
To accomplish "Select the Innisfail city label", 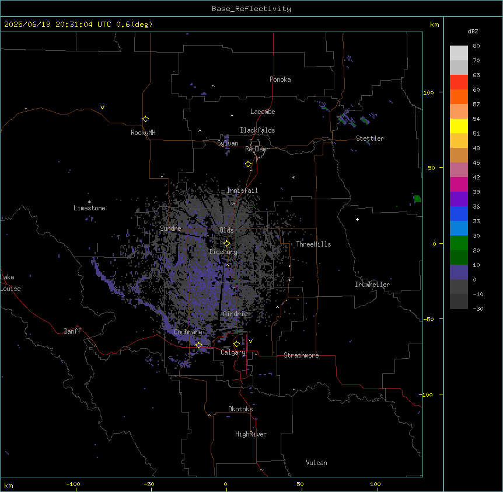I will coord(242,190).
